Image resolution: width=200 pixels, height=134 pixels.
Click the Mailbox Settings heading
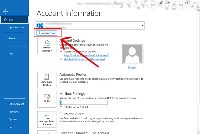72,94
